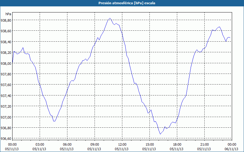The width and height of the screenshot is (244, 152).
Task: Click the 06:00 time label
Action: point(67,145)
